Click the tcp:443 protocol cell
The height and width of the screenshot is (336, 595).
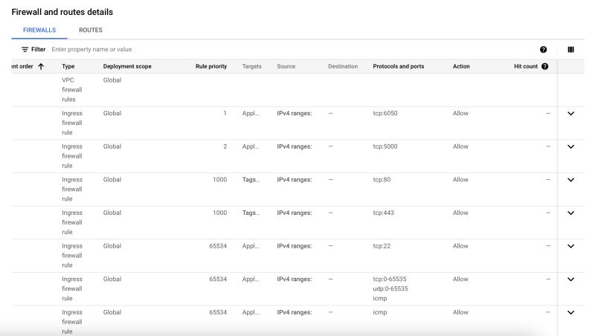coord(383,213)
